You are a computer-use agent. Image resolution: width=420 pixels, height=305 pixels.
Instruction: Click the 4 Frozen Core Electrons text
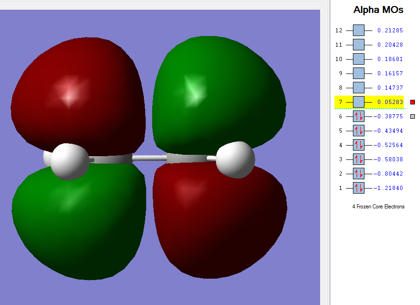point(378,207)
